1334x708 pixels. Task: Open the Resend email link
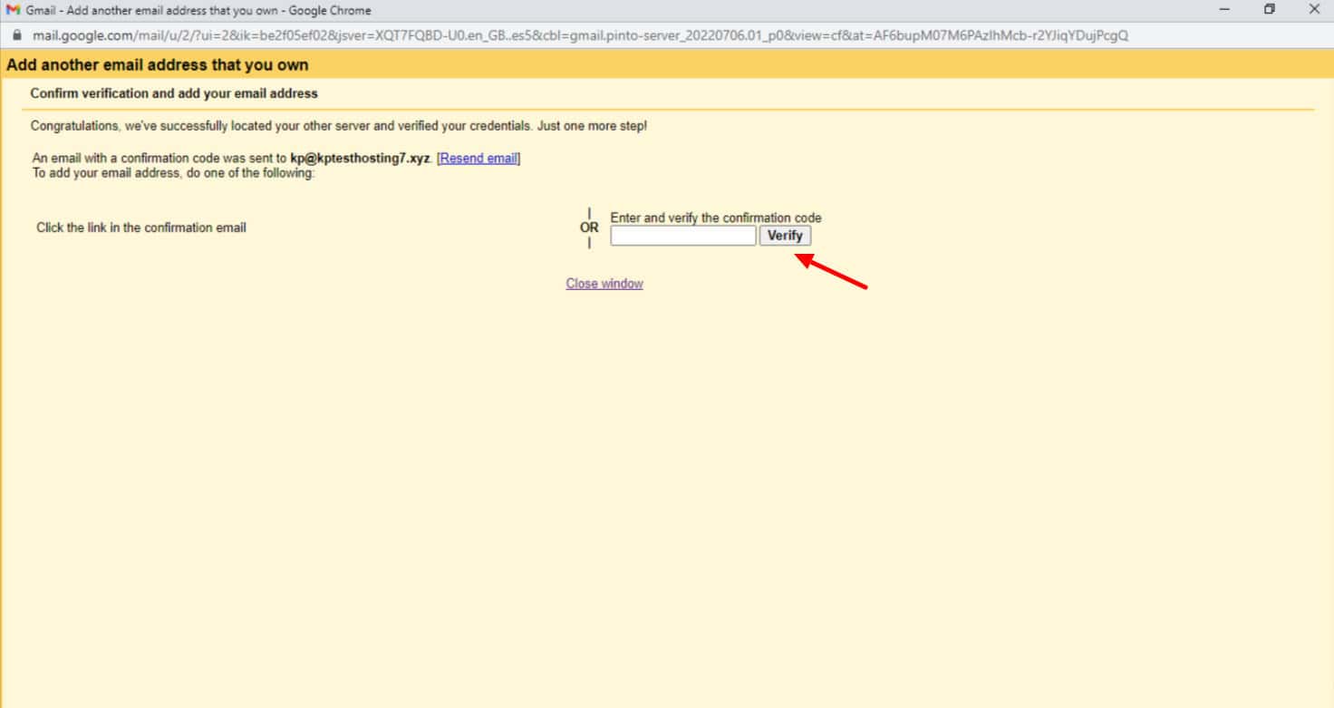478,159
